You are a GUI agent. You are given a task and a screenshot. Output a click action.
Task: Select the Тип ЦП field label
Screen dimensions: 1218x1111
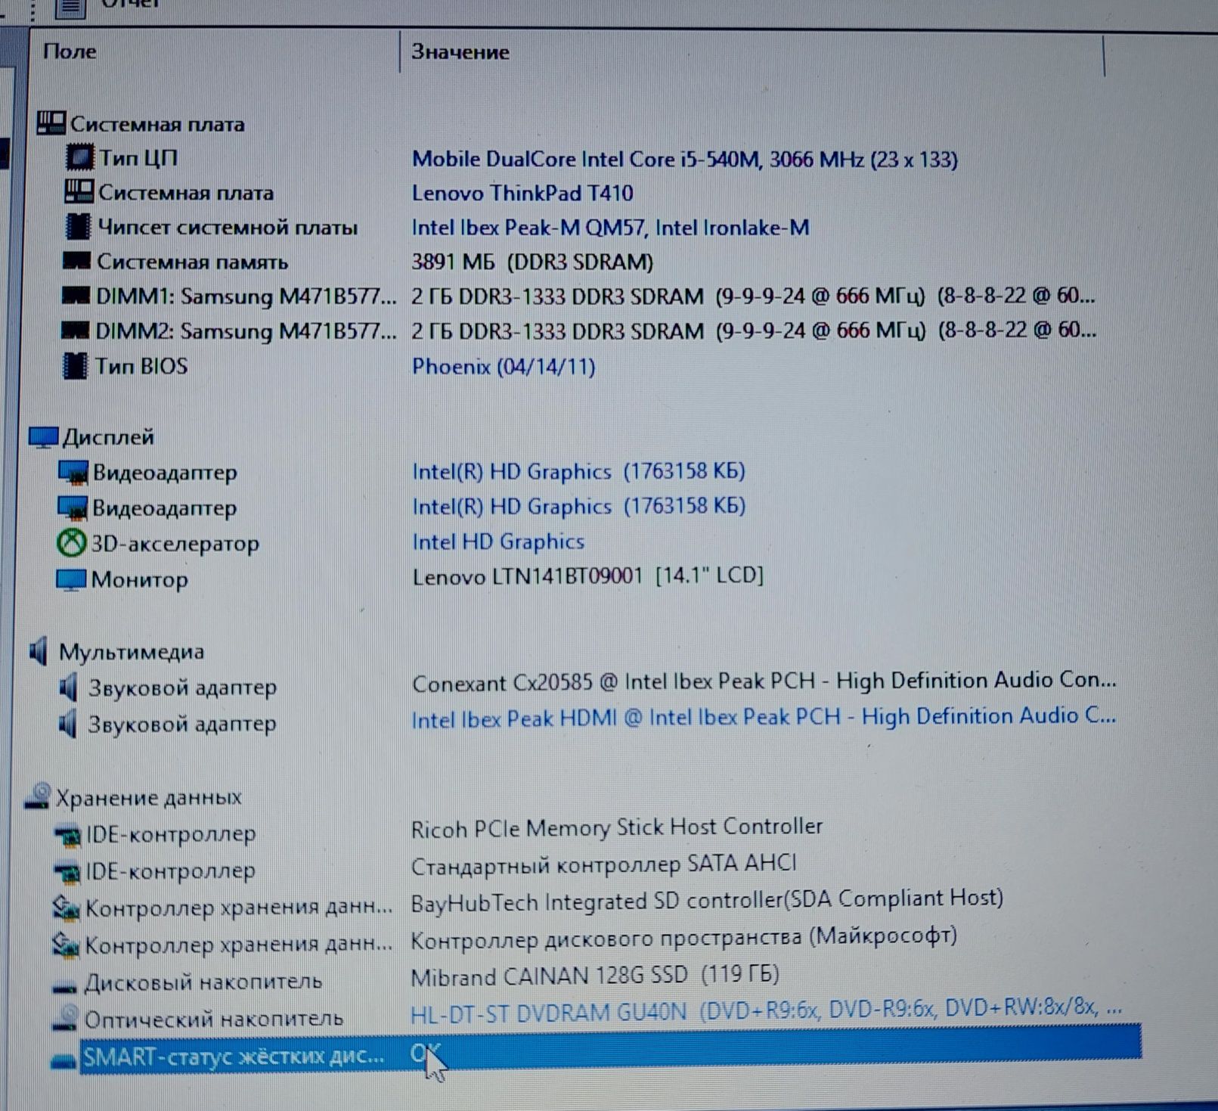[138, 157]
